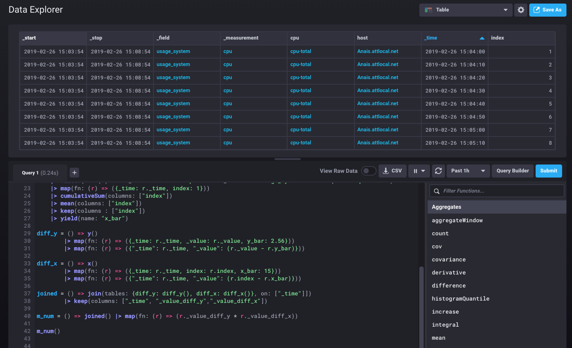The width and height of the screenshot is (572, 348).
Task: Add a new query tab with plus icon
Action: pos(74,172)
